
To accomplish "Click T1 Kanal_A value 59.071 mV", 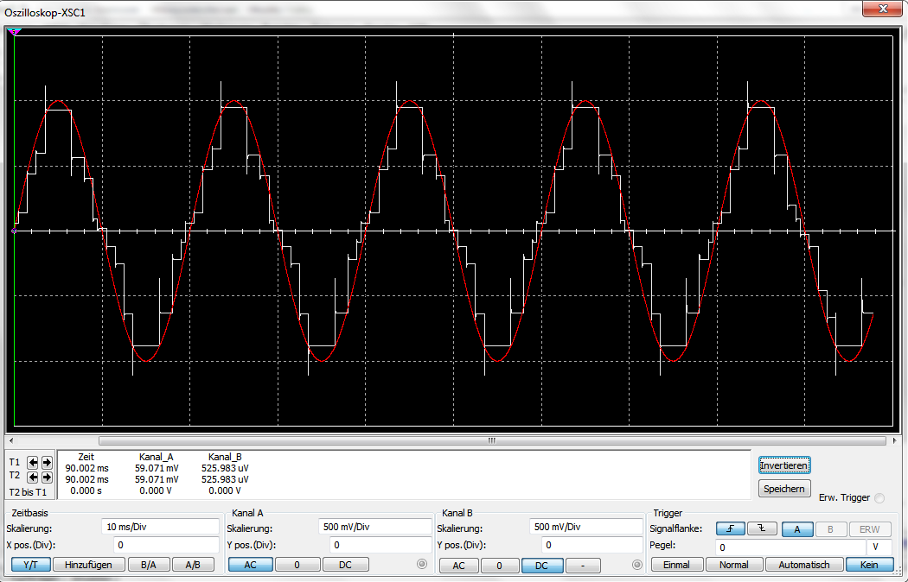I will click(x=157, y=468).
